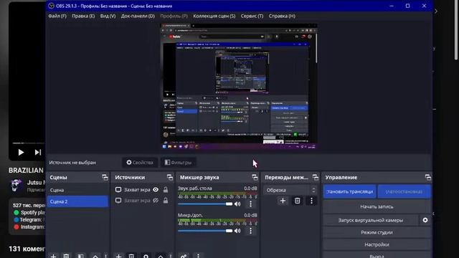Screen dimensions: 459x258
Task: Show the second hidden Захват экрана source
Action: [x=156, y=201]
